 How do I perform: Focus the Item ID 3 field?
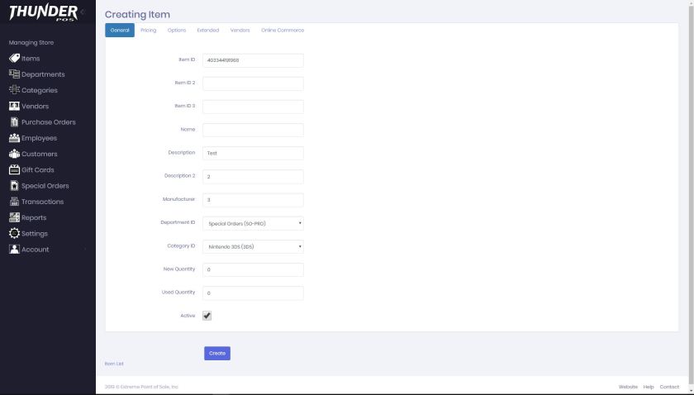(x=253, y=107)
